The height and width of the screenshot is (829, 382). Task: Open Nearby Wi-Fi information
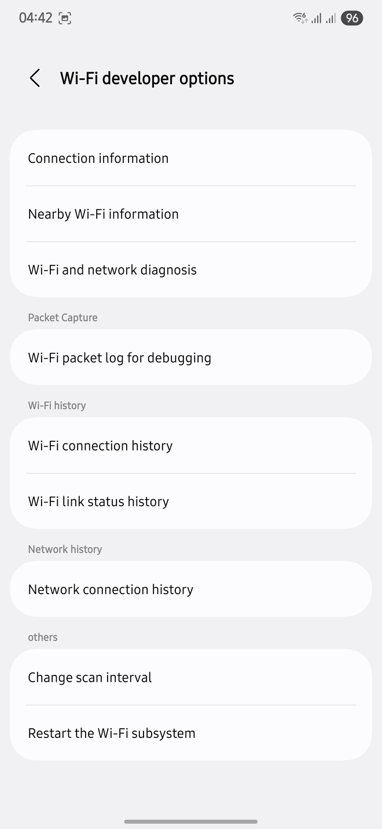click(x=103, y=214)
